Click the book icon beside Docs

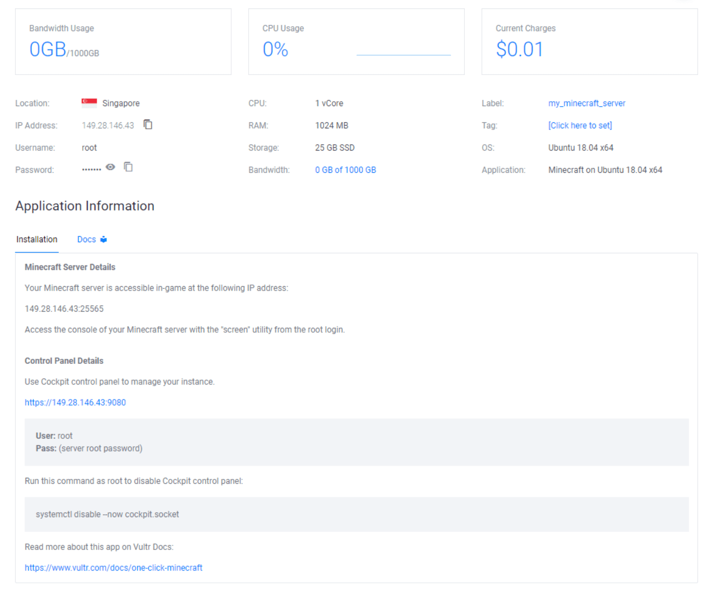click(103, 239)
